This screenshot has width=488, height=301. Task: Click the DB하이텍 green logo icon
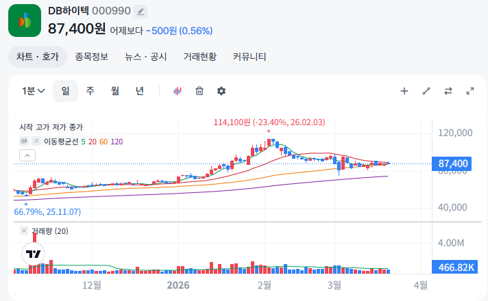click(25, 21)
